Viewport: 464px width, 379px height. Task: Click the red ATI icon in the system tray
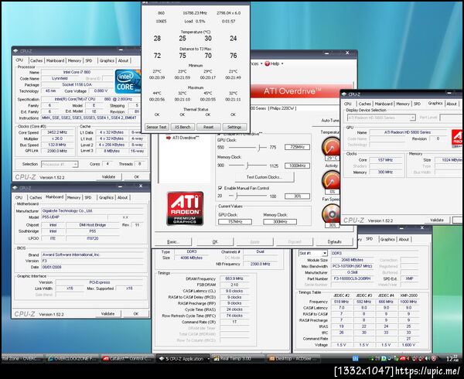pyautogui.click(x=403, y=359)
